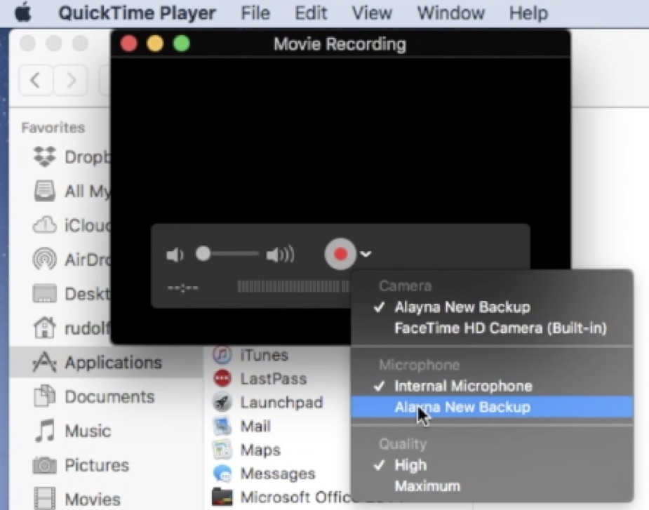This screenshot has width=649, height=510.
Task: Set recording quality to High
Action: [492, 465]
